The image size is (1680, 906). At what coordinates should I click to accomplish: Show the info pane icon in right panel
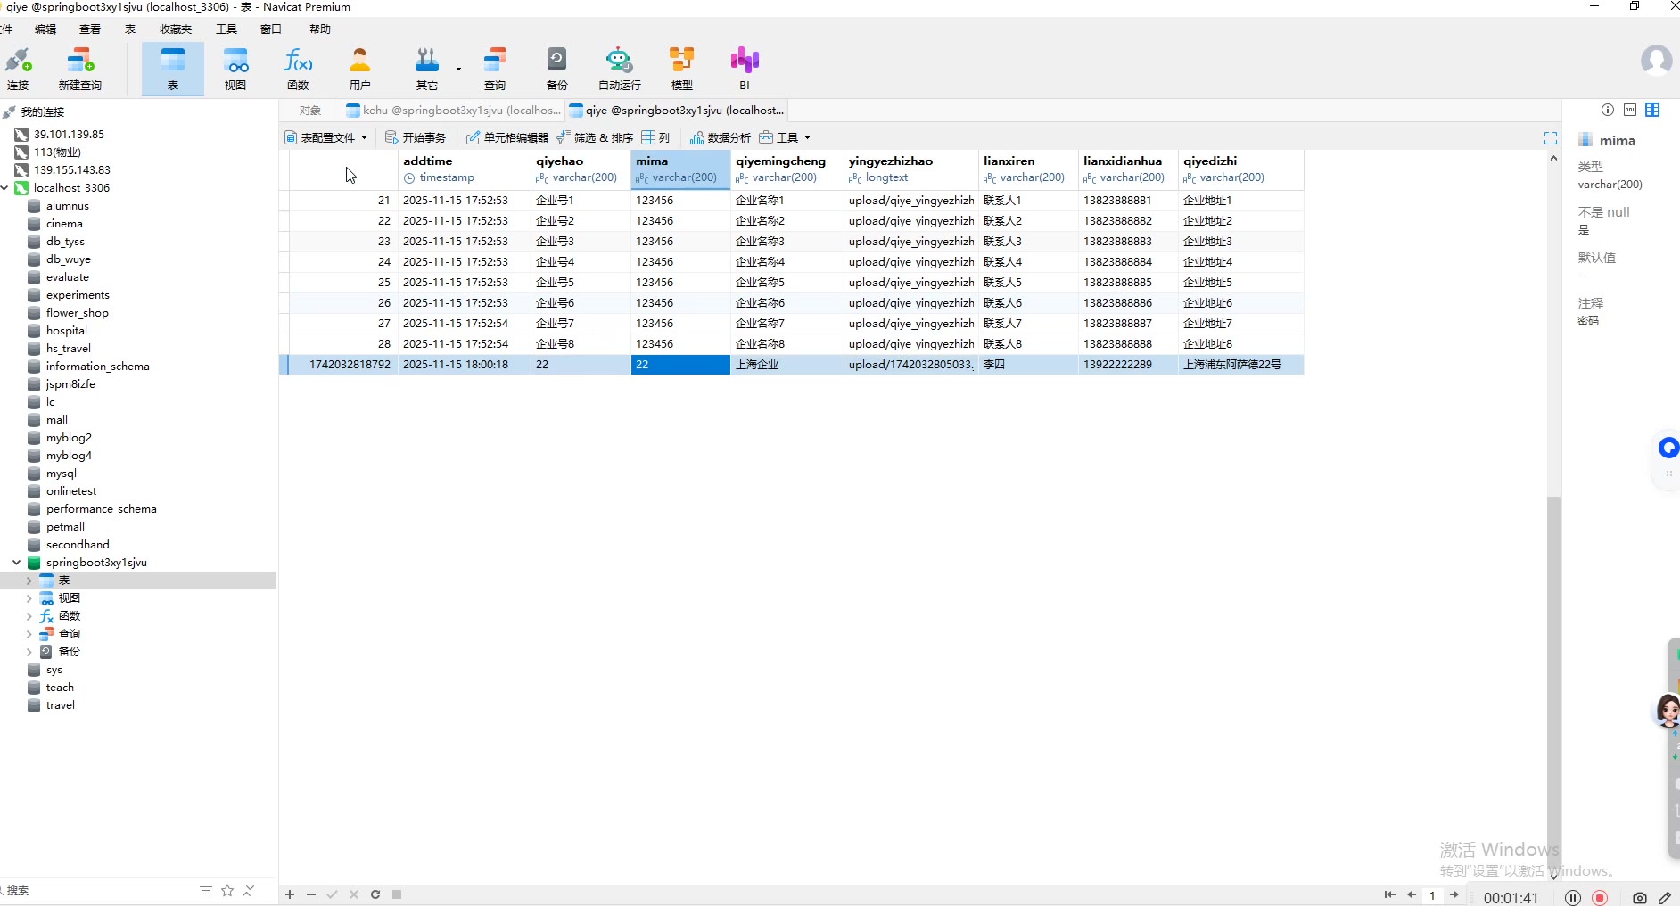1607,110
